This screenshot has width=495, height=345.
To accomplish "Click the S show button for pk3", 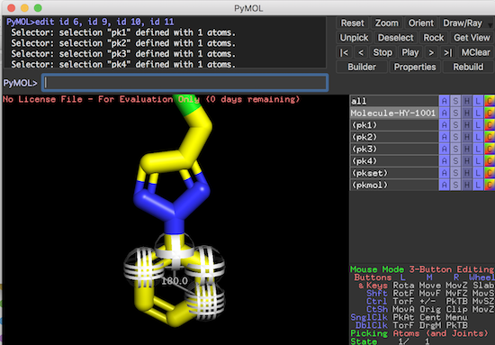I will click(x=455, y=150).
